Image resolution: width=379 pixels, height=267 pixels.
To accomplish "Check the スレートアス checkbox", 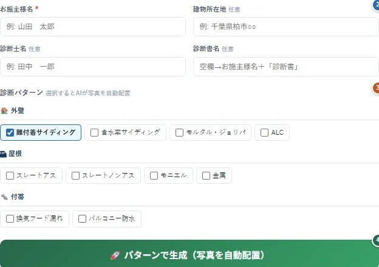I will (x=10, y=175).
